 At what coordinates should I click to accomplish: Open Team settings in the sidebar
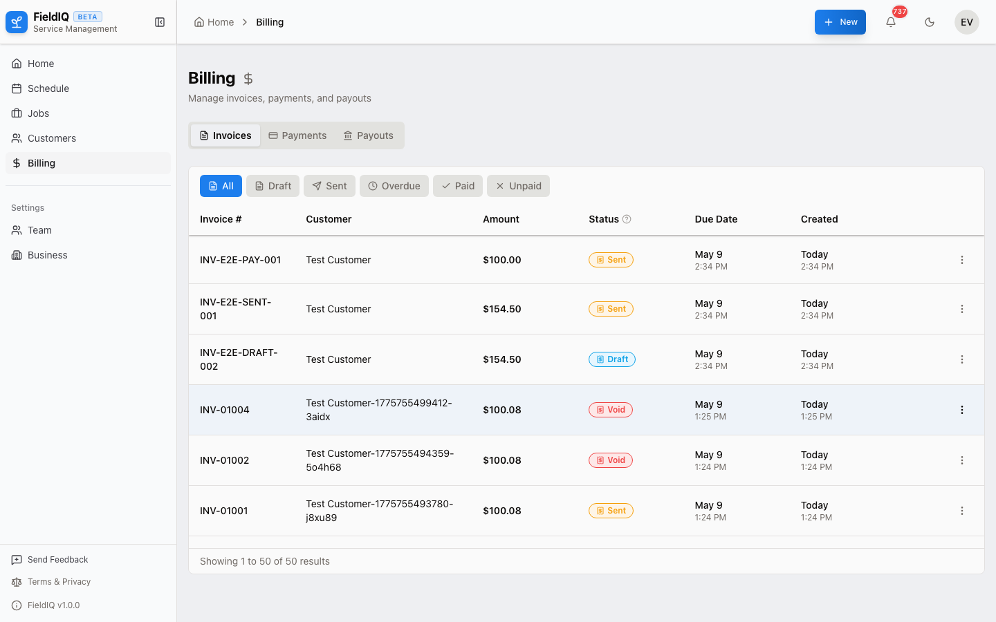point(39,229)
